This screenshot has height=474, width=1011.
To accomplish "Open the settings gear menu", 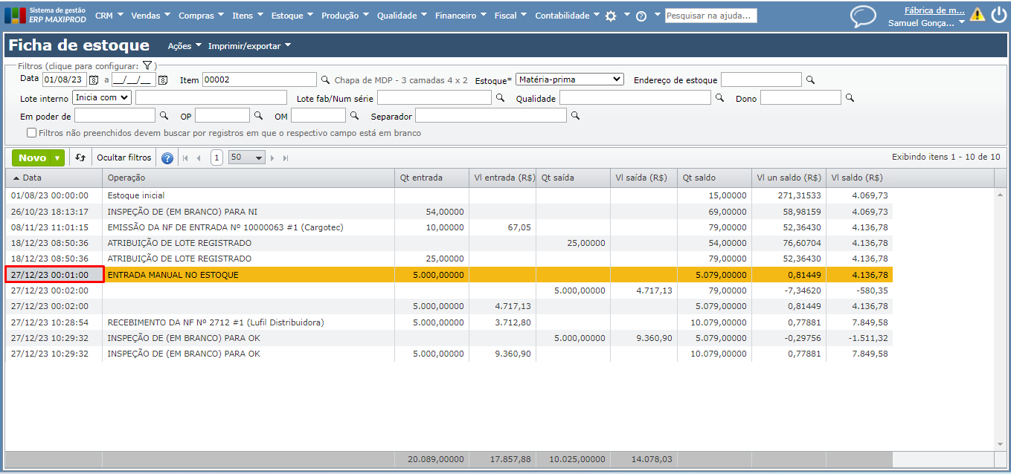I will 611,16.
